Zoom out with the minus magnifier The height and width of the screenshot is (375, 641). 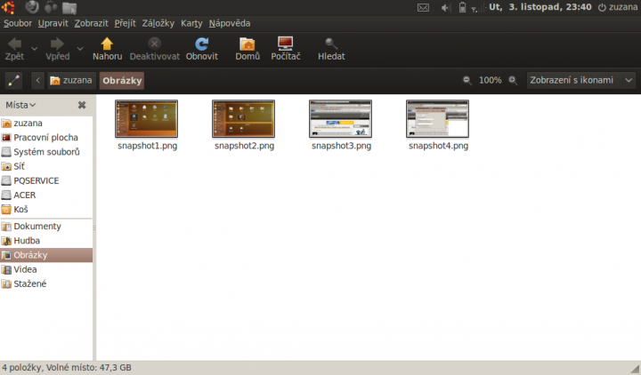(467, 80)
